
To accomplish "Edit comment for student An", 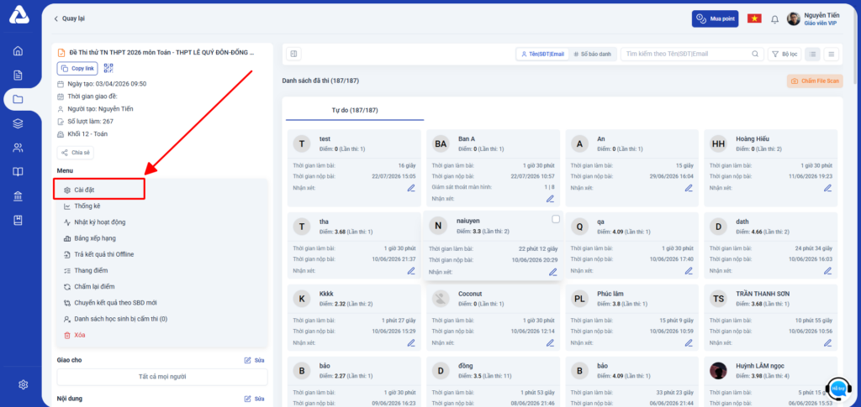I will pyautogui.click(x=689, y=188).
